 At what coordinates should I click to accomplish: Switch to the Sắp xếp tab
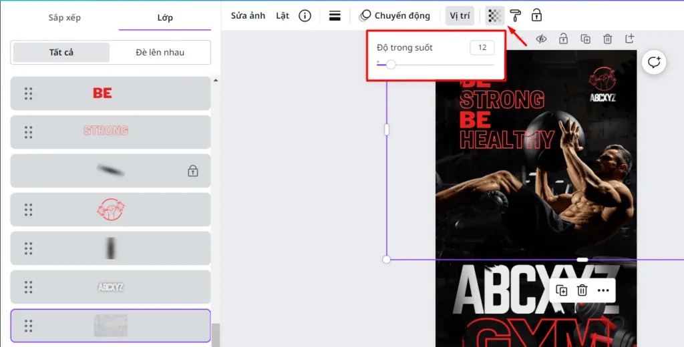click(65, 17)
